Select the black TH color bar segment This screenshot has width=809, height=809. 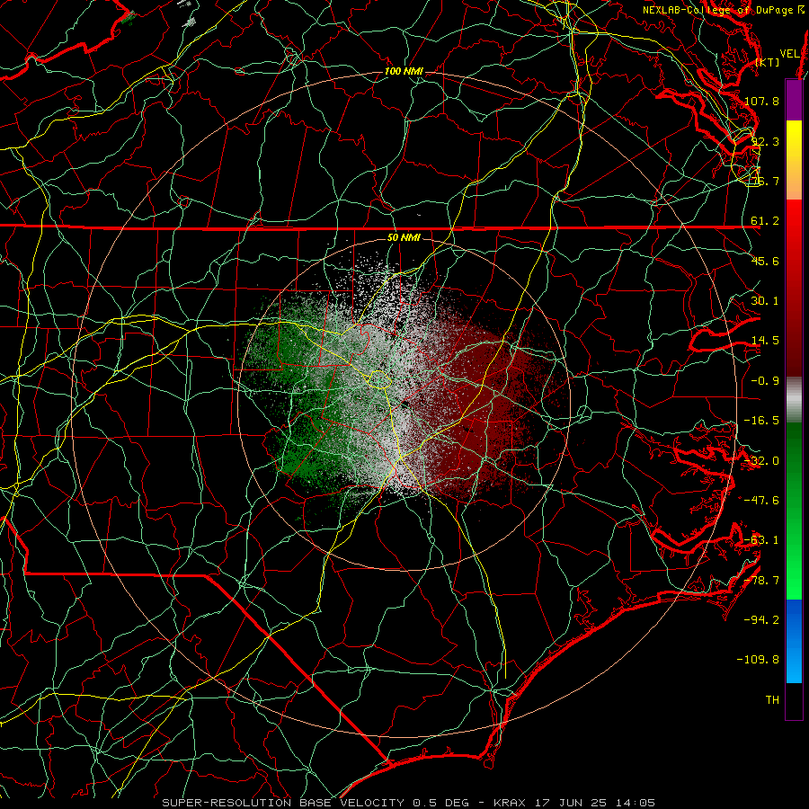pyautogui.click(x=794, y=700)
